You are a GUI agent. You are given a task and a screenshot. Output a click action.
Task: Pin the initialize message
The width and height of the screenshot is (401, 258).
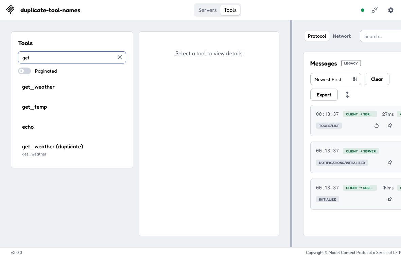tap(390, 199)
